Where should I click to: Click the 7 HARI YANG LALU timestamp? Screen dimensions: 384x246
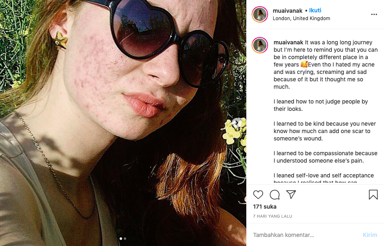pos(273,216)
